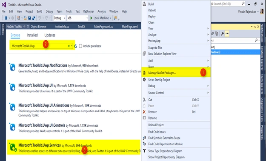Screen dimensions: 266x161
Task: Toggle the highlighted Preview Selected Items icon
Action: coord(227,33)
